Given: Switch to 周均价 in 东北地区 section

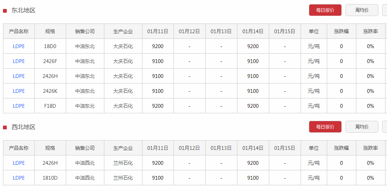Looking at the screenshot, I should pos(362,10).
